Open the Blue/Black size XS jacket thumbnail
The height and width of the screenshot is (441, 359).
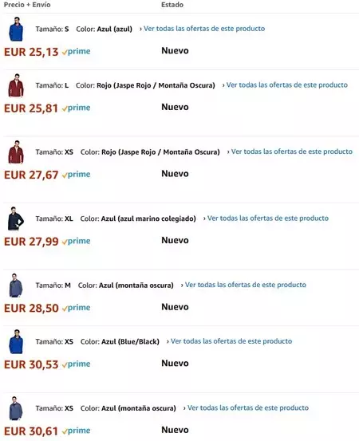coord(16,341)
